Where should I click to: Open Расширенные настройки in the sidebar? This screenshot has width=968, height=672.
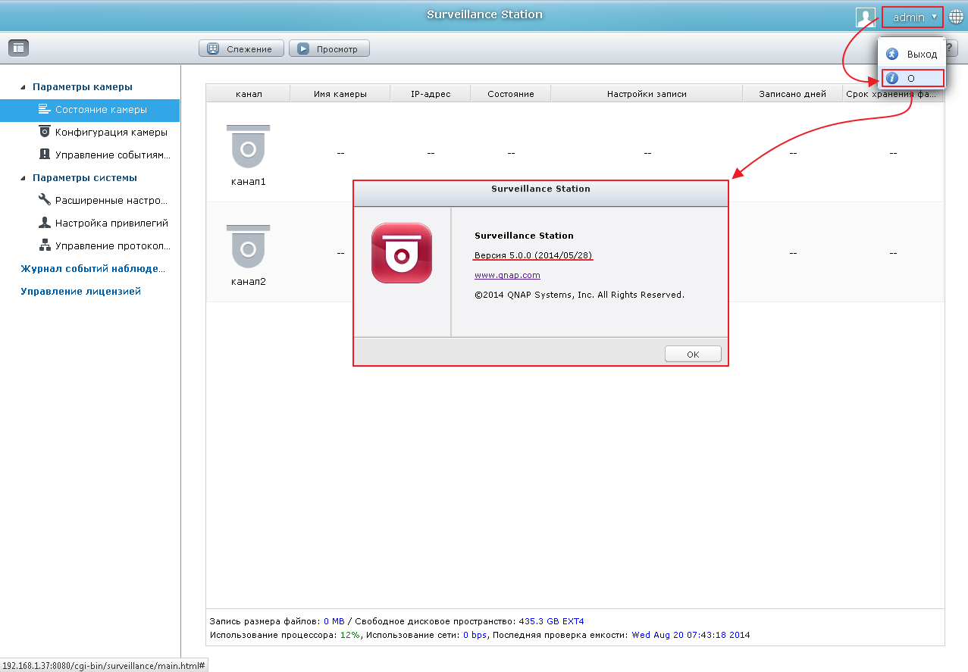[89, 201]
